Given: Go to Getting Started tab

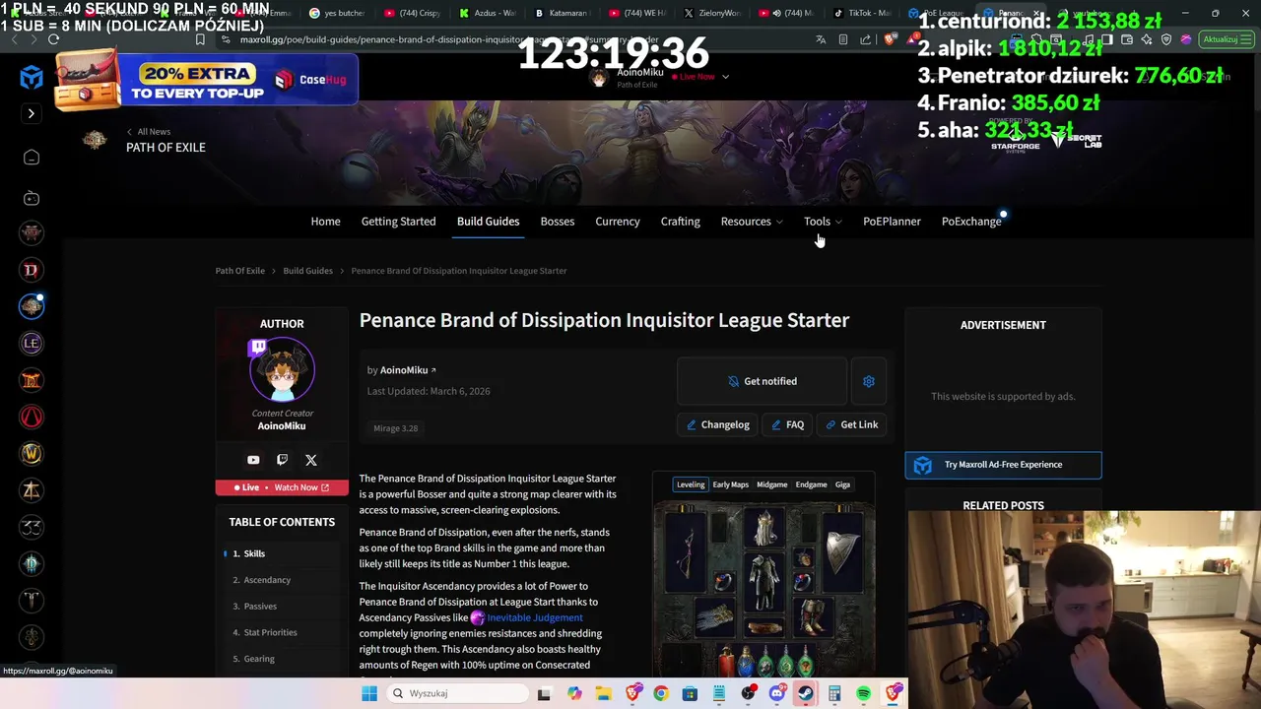Looking at the screenshot, I should [398, 222].
